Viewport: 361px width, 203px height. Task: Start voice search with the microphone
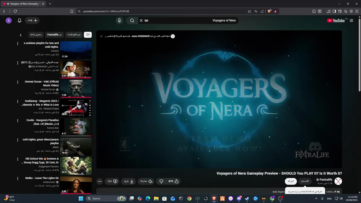tap(119, 21)
